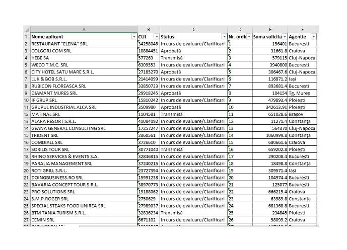The height and width of the screenshot is (250, 347).
Task: Select column A header
Action: point(84,30)
